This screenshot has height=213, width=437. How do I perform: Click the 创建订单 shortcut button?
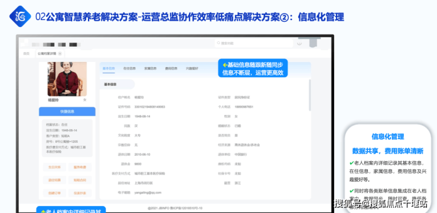coord(54,193)
